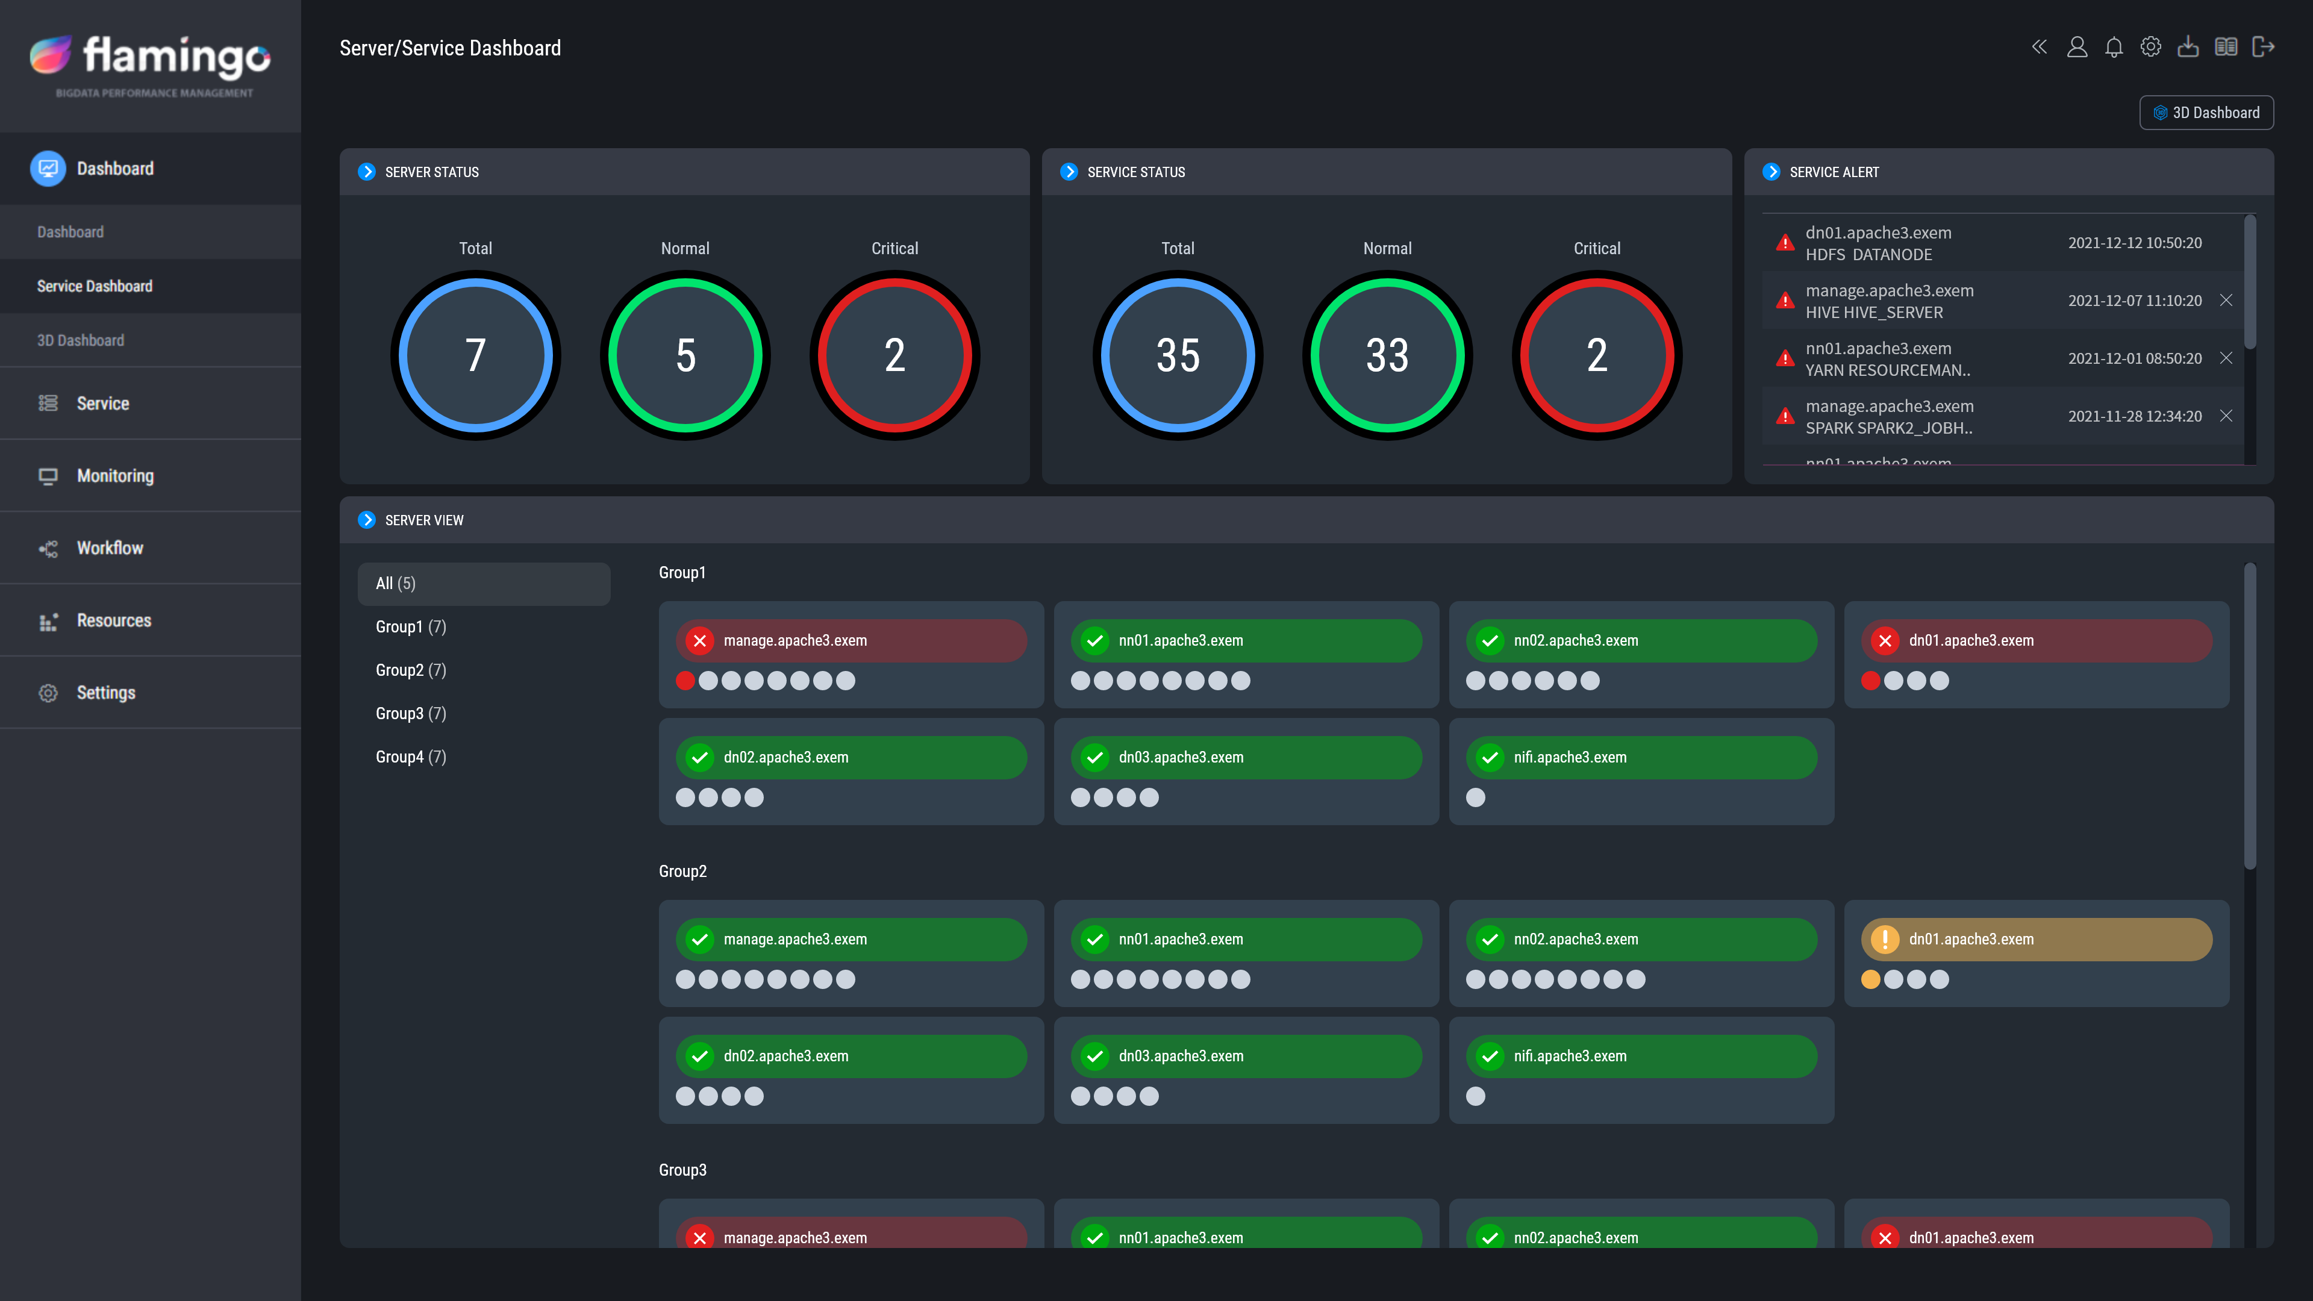Viewport: 2313px width, 1301px height.
Task: Dismiss the YARN RESOURCEMANAGER alert
Action: click(2226, 358)
